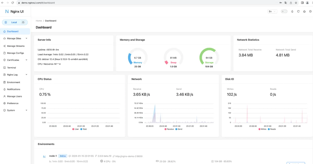
Task: Click the Home breadcrumb link
Action: point(39,21)
